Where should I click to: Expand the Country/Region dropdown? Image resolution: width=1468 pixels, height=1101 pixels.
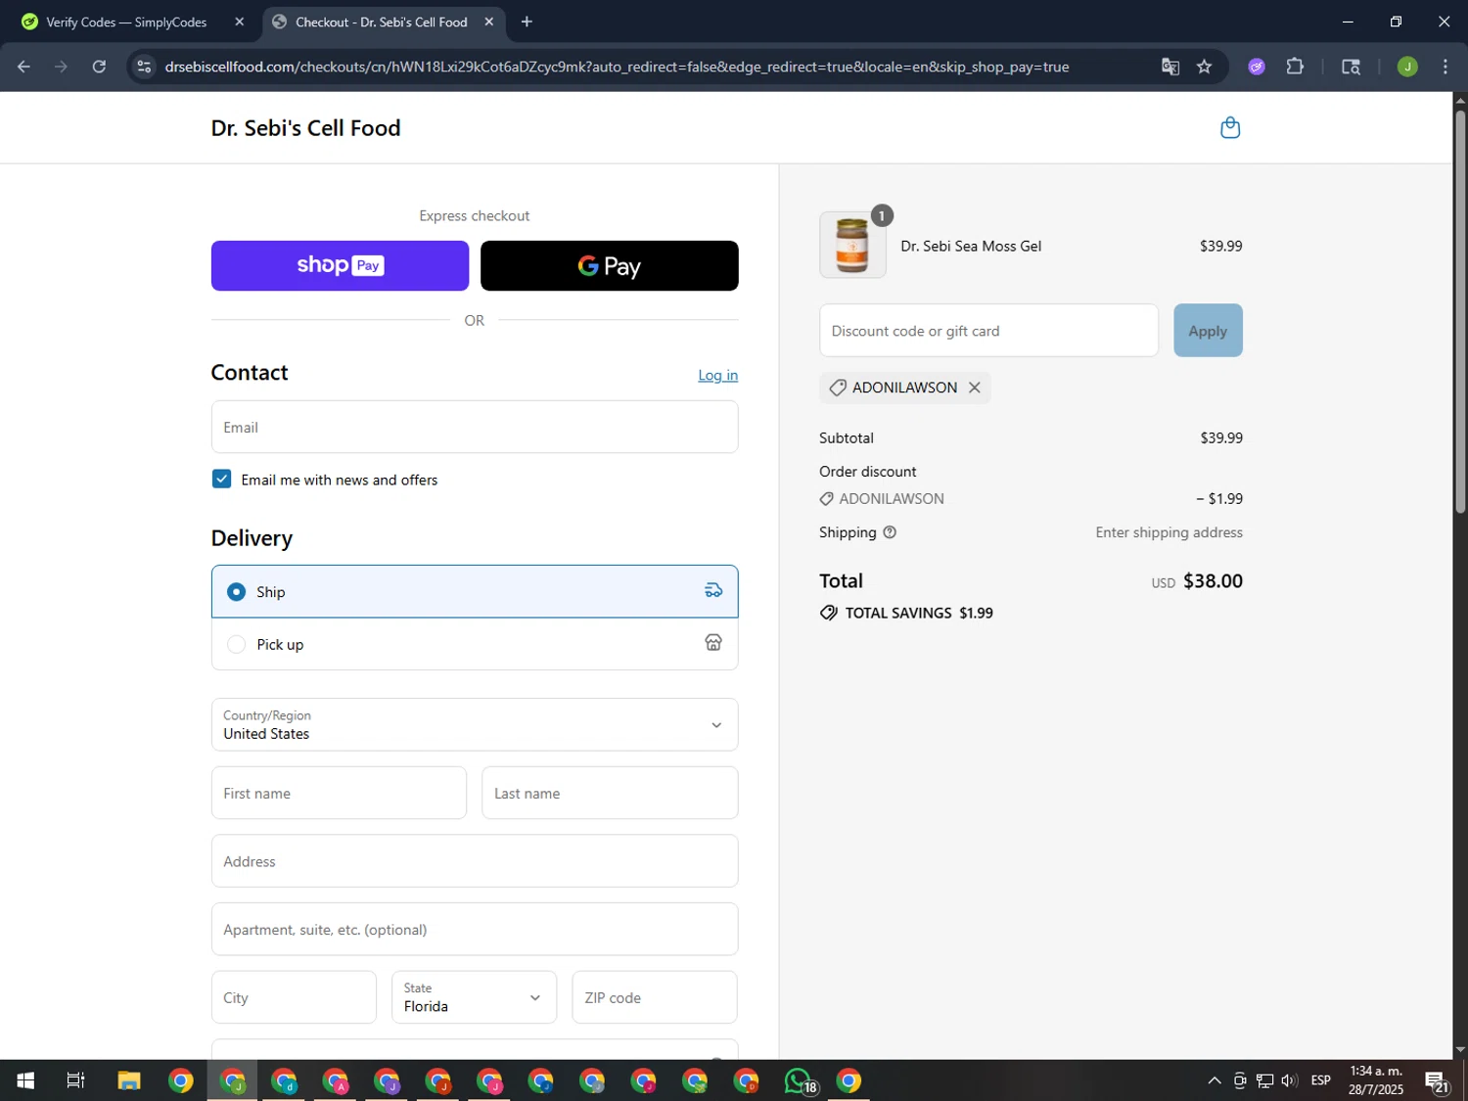[x=475, y=724]
